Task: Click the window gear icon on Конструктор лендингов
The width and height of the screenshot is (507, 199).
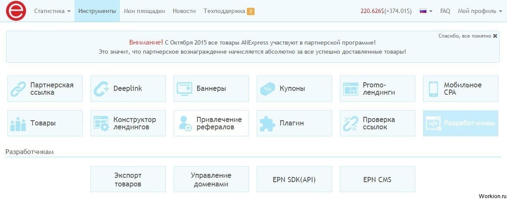Action: 101,123
